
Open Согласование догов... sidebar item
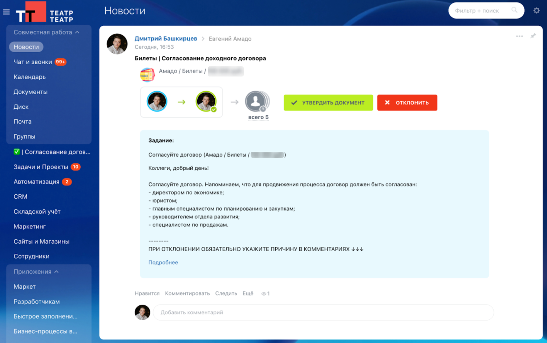pyautogui.click(x=52, y=152)
